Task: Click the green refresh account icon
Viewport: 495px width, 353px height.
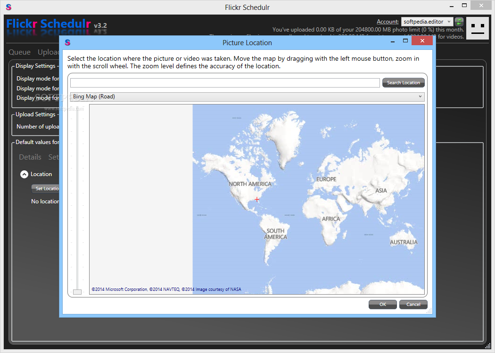Action: [459, 22]
